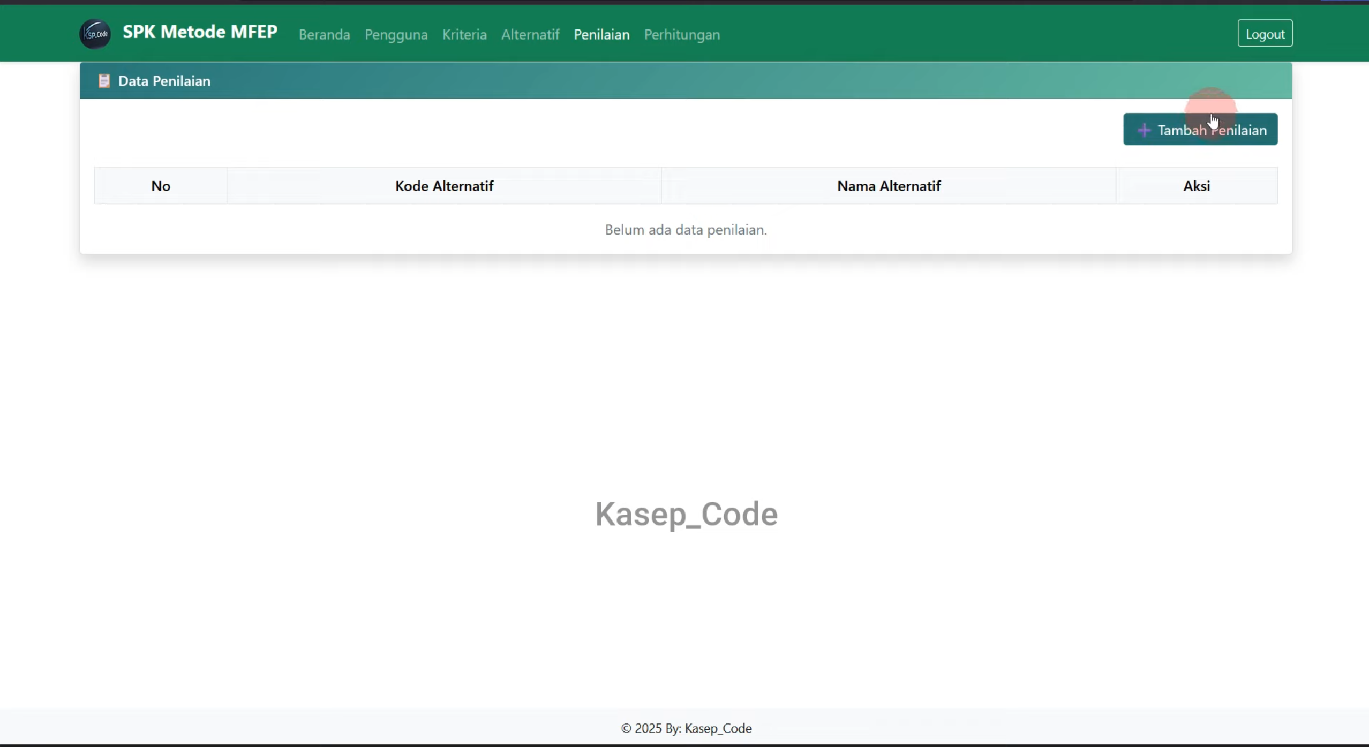
Task: Switch to Perhitungan
Action: click(x=682, y=34)
